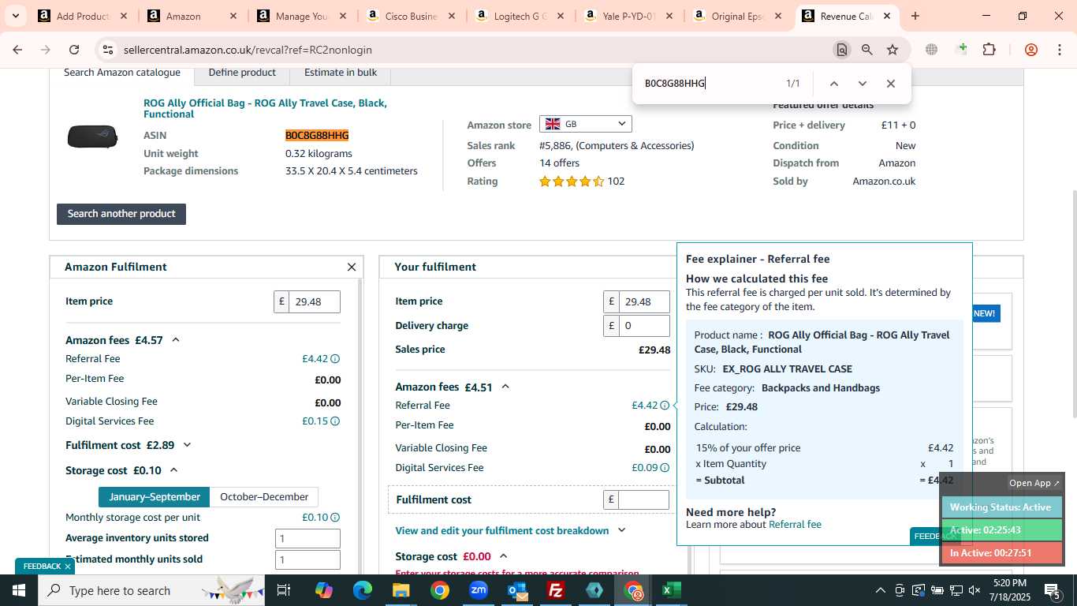This screenshot has height=606, width=1077.
Task: Switch to the Original Epson browser tab
Action: pos(737,16)
